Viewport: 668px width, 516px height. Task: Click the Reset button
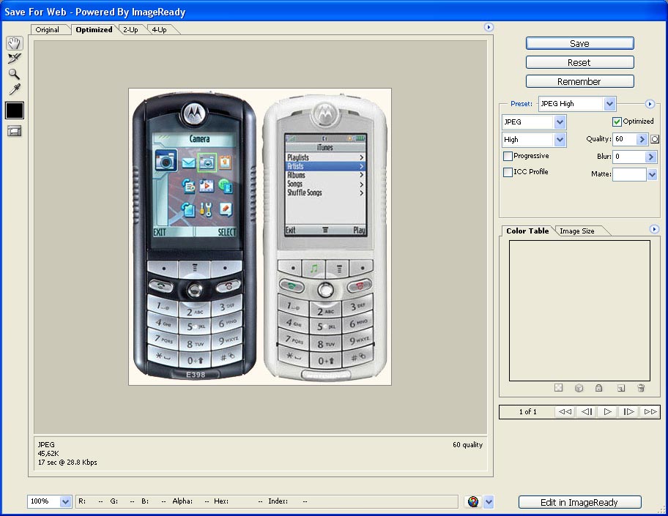tap(579, 63)
